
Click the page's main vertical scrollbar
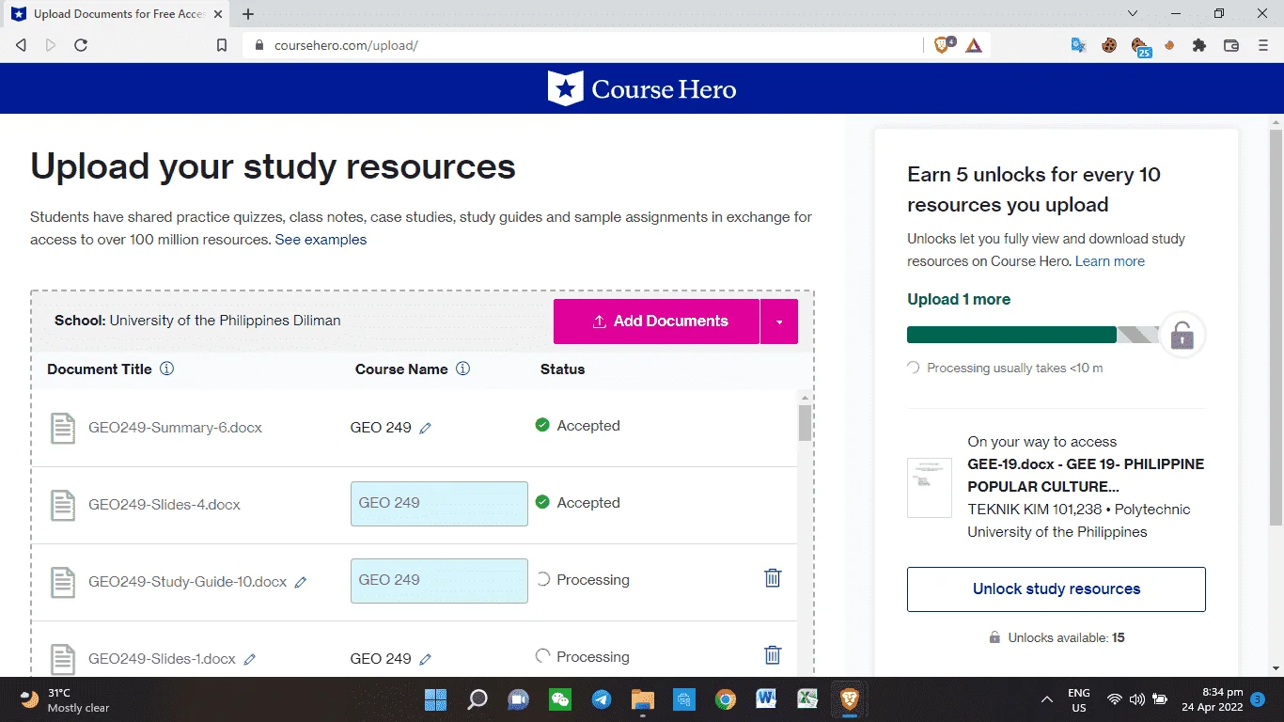[1276, 327]
